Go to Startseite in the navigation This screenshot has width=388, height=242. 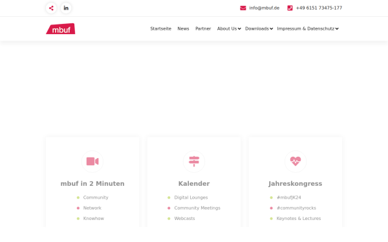(x=161, y=28)
